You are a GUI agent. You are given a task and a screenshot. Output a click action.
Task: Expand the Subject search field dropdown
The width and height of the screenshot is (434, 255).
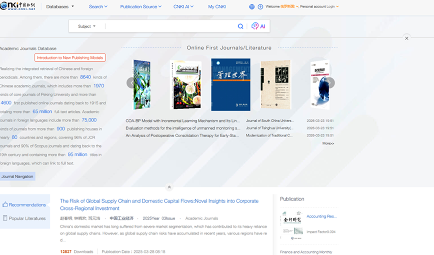(87, 26)
